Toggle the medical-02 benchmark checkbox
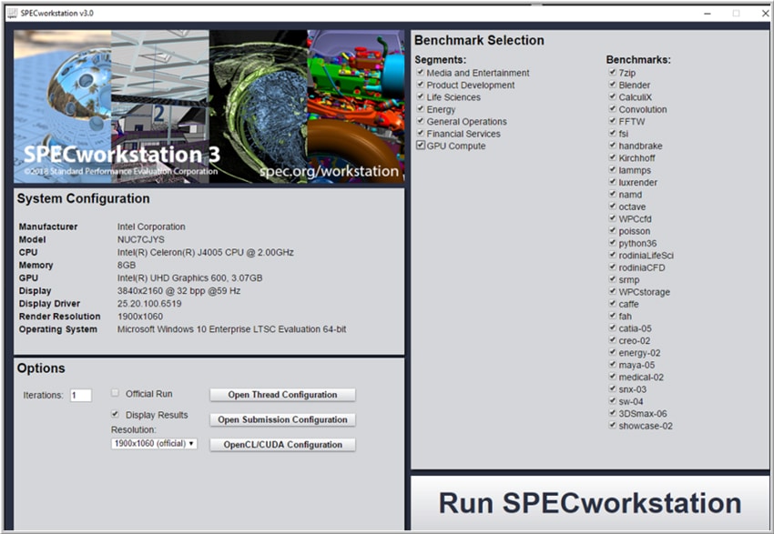The image size is (774, 534). (x=613, y=377)
